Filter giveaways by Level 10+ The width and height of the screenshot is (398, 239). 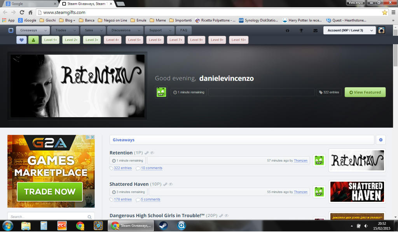pyautogui.click(x=239, y=40)
